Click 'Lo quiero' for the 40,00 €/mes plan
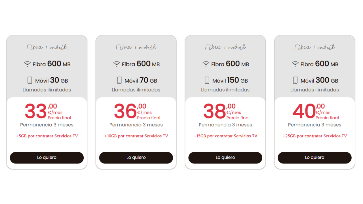Viewport: 363px width, 204px height. (315, 158)
